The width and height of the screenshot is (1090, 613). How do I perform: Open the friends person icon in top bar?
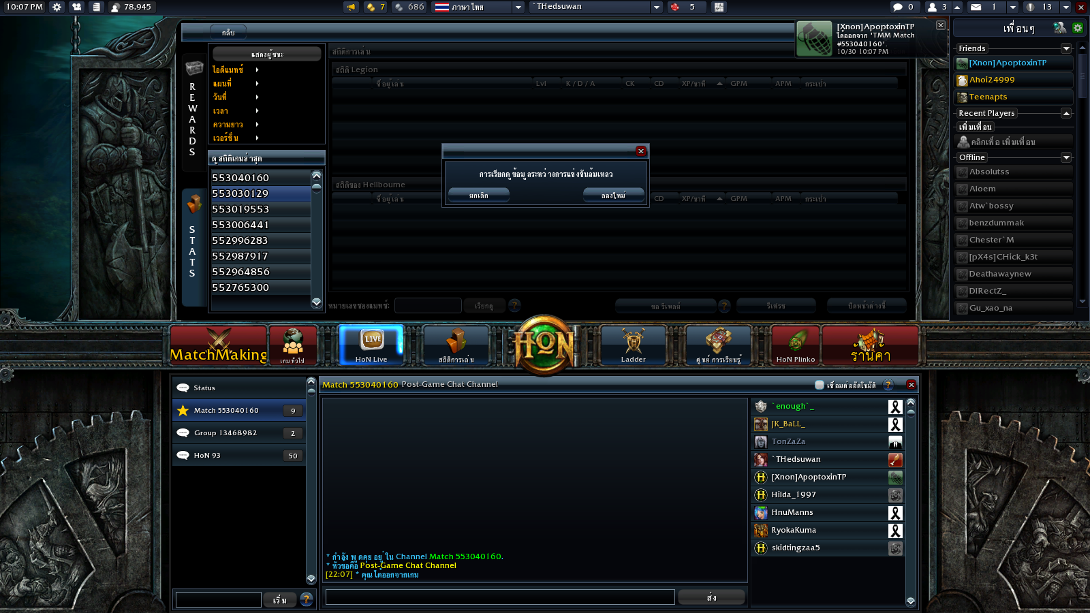pos(932,7)
